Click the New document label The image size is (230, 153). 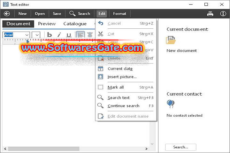(181, 51)
